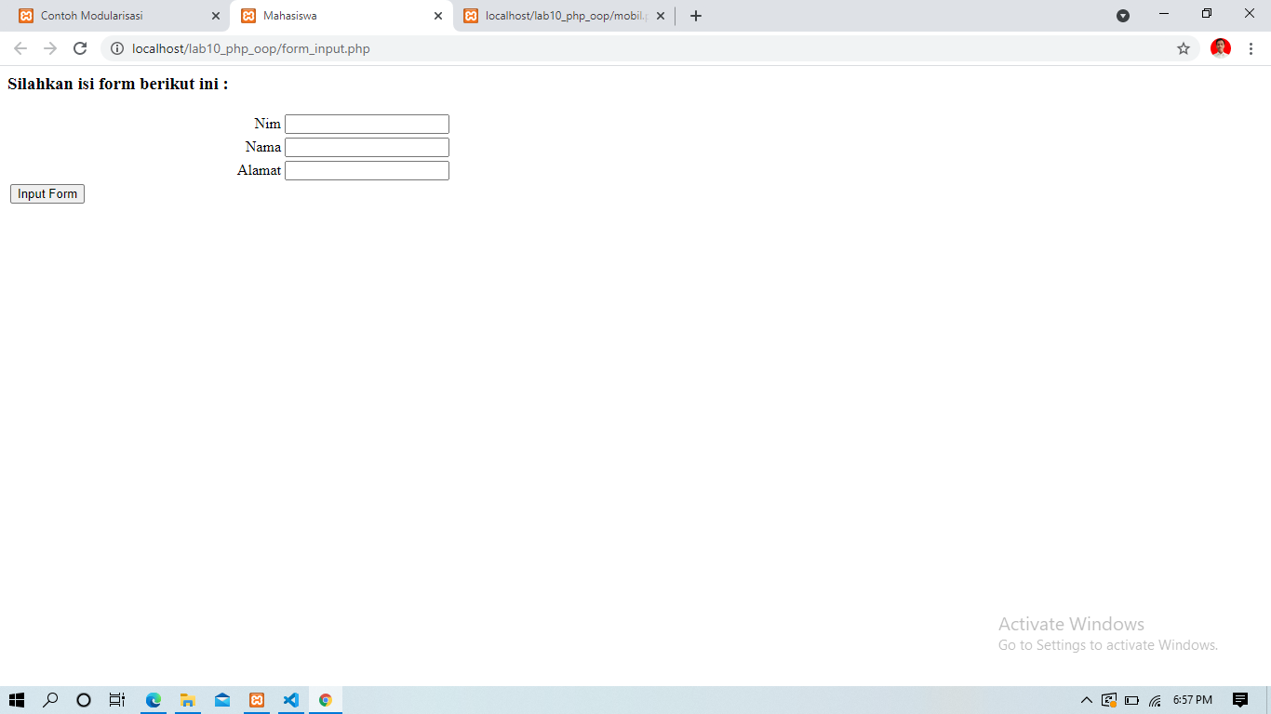Click the address bar URL
1271x714 pixels.
[251, 48]
